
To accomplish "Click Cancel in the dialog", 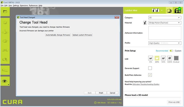I will [x=112, y=93].
